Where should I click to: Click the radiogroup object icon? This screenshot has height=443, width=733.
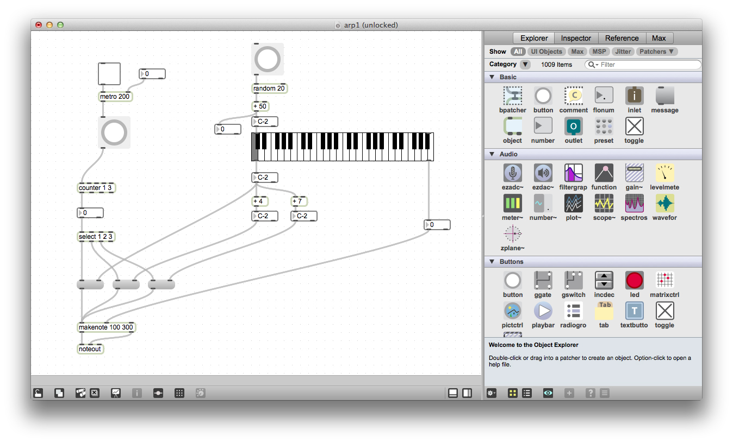tap(573, 311)
